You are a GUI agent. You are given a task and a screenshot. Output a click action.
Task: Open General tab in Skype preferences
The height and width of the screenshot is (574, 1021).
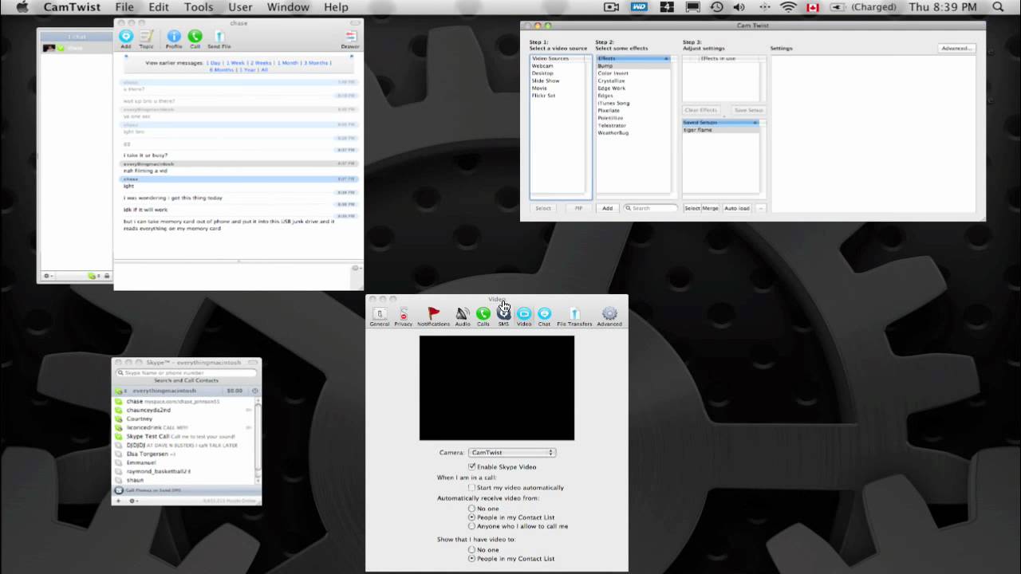pos(380,316)
